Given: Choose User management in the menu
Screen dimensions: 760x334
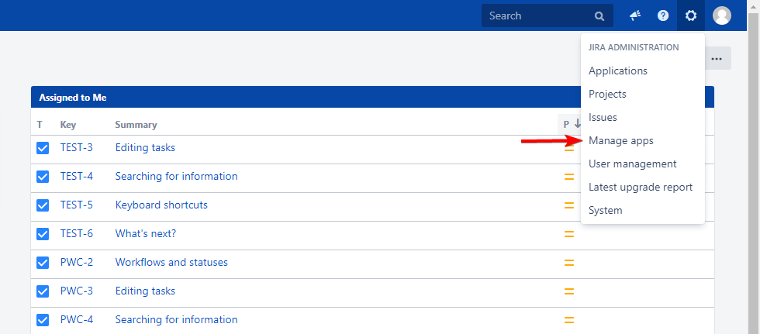Looking at the screenshot, I should 632,164.
